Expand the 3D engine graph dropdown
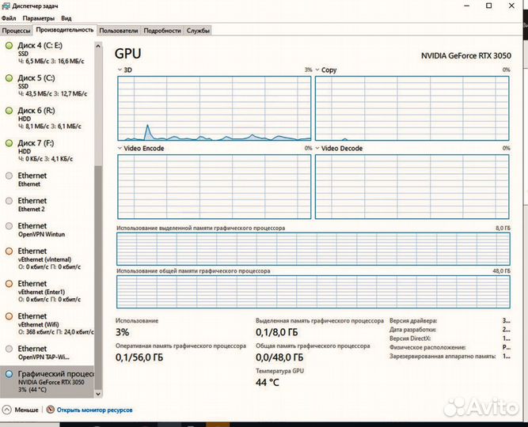Viewport: 528px width, 427px height. click(120, 70)
